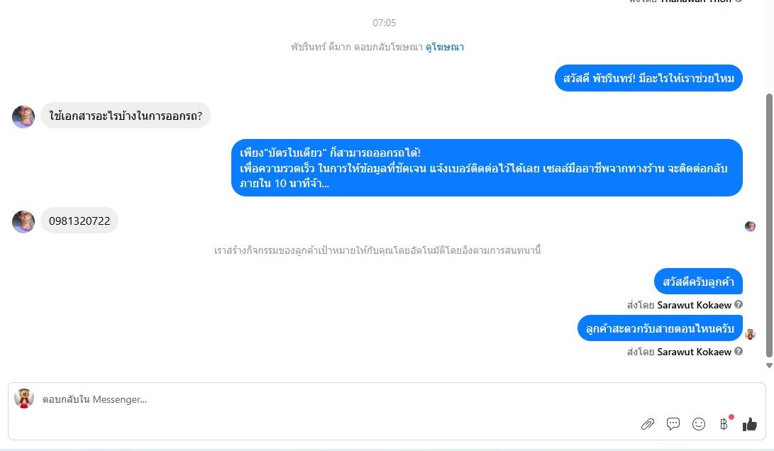Click help icon under สวัสดีครับลูกค้า message
Screen dimensions: 774x451
coord(739,304)
